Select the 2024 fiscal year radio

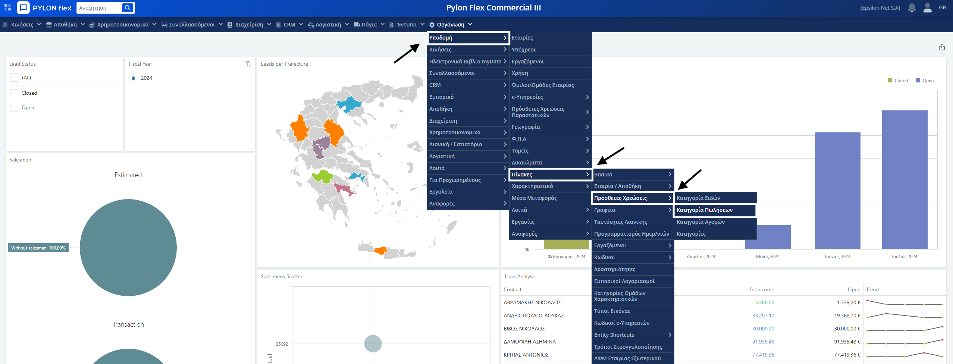pyautogui.click(x=133, y=78)
